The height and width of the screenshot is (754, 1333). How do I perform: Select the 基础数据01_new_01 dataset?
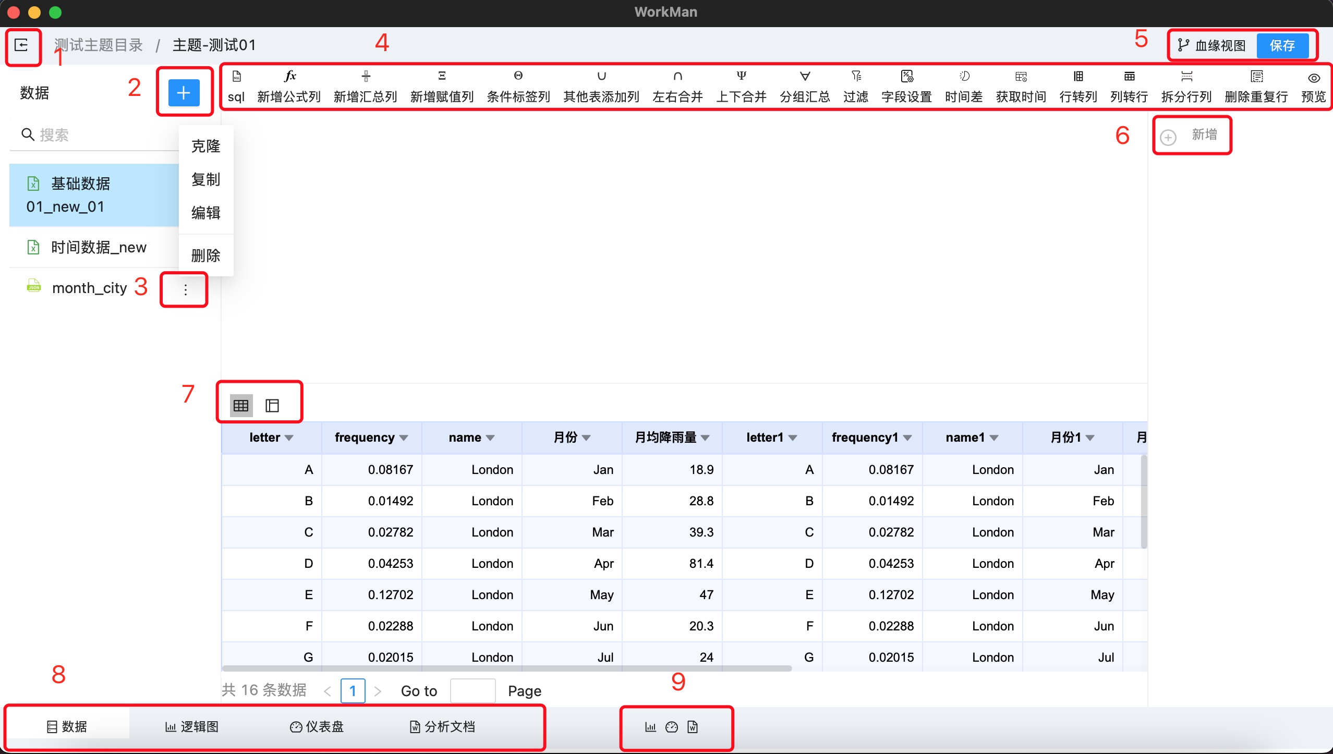coord(94,195)
